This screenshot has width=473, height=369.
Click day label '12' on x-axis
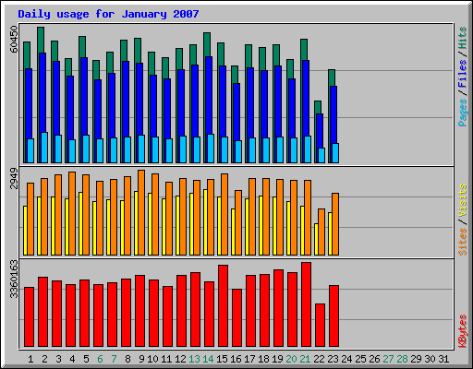pyautogui.click(x=180, y=359)
